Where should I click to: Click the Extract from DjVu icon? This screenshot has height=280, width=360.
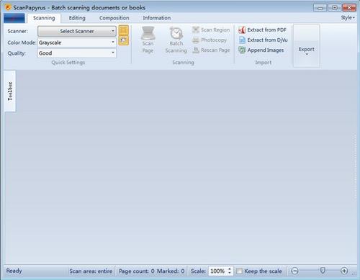[242, 40]
